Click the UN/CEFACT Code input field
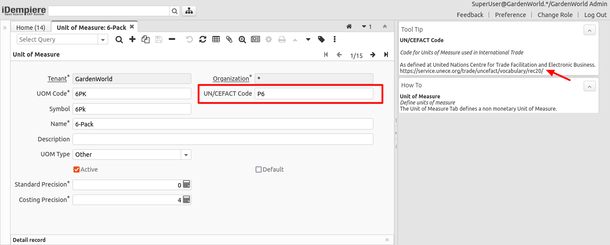Viewport: 610px width, 245px height. [314, 94]
